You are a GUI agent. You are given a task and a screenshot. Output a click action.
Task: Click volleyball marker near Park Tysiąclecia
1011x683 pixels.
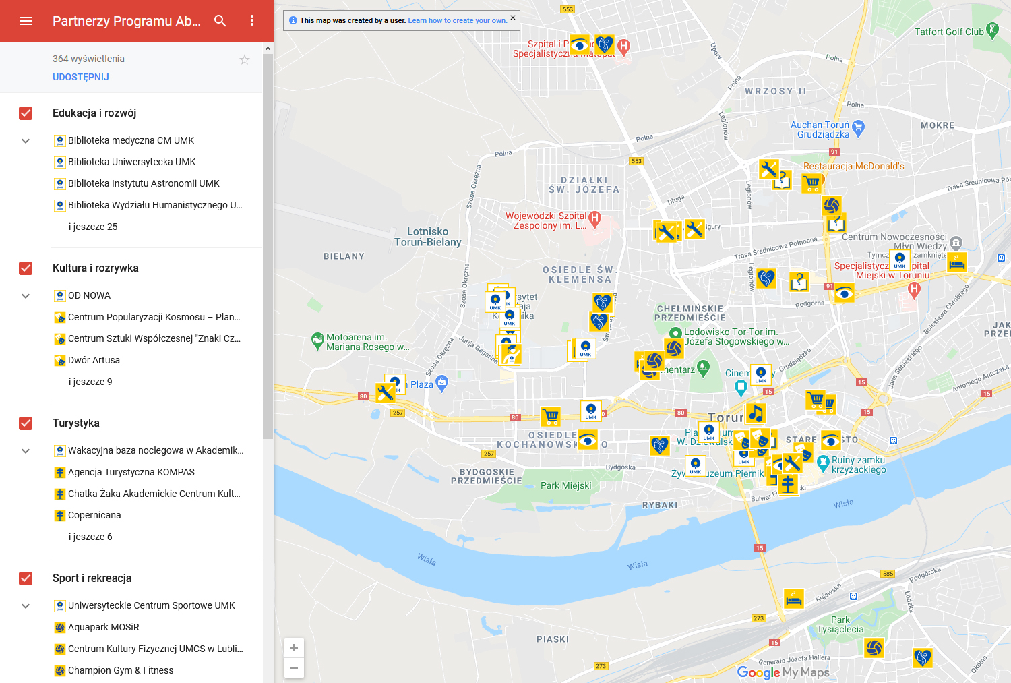tap(874, 648)
